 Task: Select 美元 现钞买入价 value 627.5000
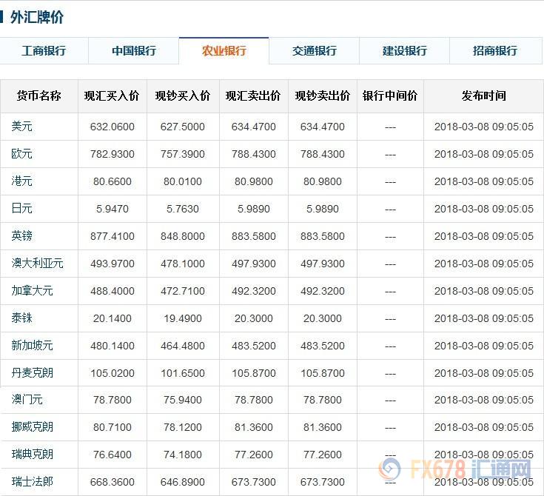click(183, 127)
